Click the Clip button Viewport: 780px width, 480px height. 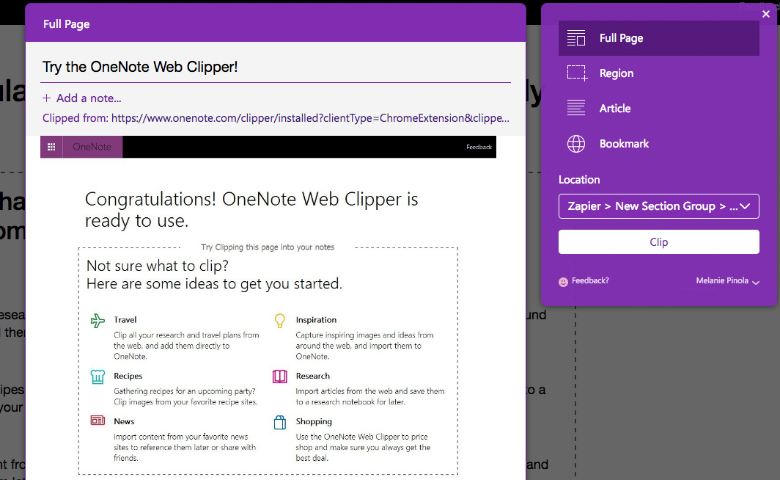click(x=658, y=242)
